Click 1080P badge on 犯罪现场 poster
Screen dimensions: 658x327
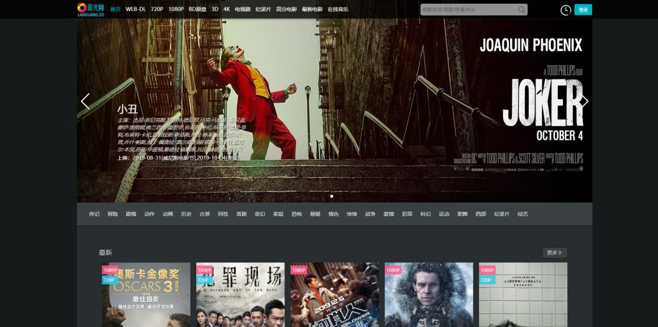click(x=205, y=270)
